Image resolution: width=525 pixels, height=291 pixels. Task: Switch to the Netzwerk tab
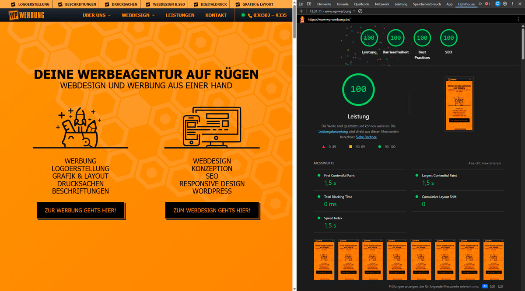tap(381, 4)
